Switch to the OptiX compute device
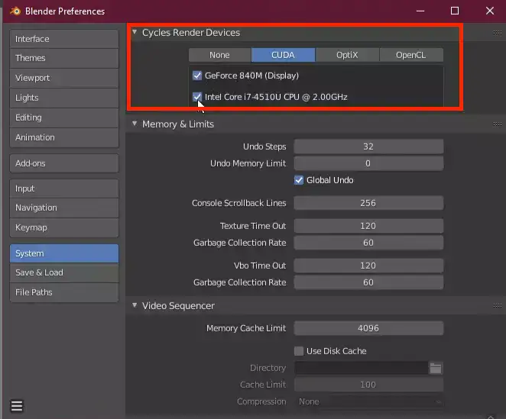The image size is (506, 419). pos(347,55)
